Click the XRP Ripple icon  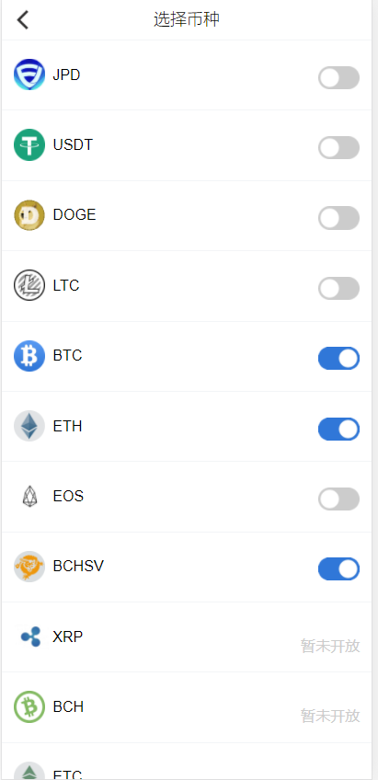coord(30,637)
